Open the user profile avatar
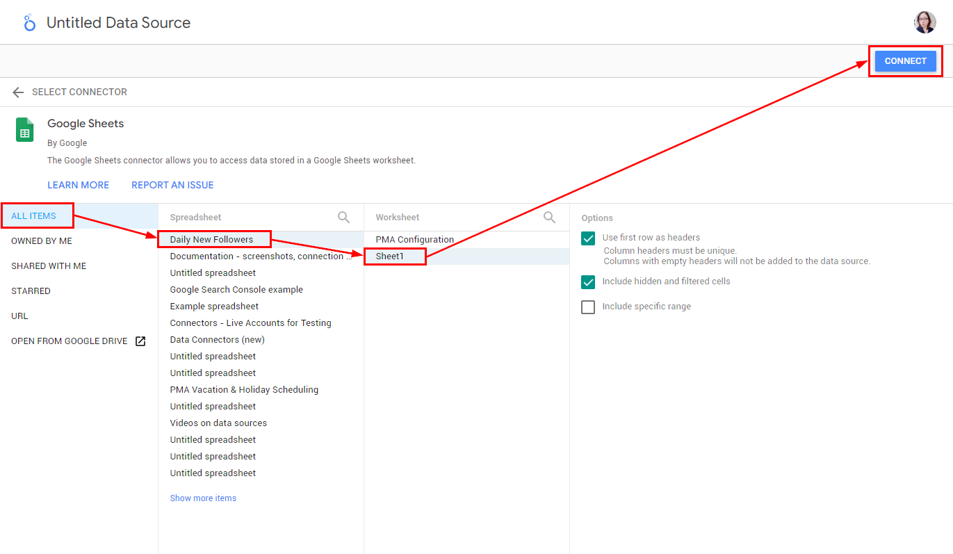 click(x=925, y=22)
